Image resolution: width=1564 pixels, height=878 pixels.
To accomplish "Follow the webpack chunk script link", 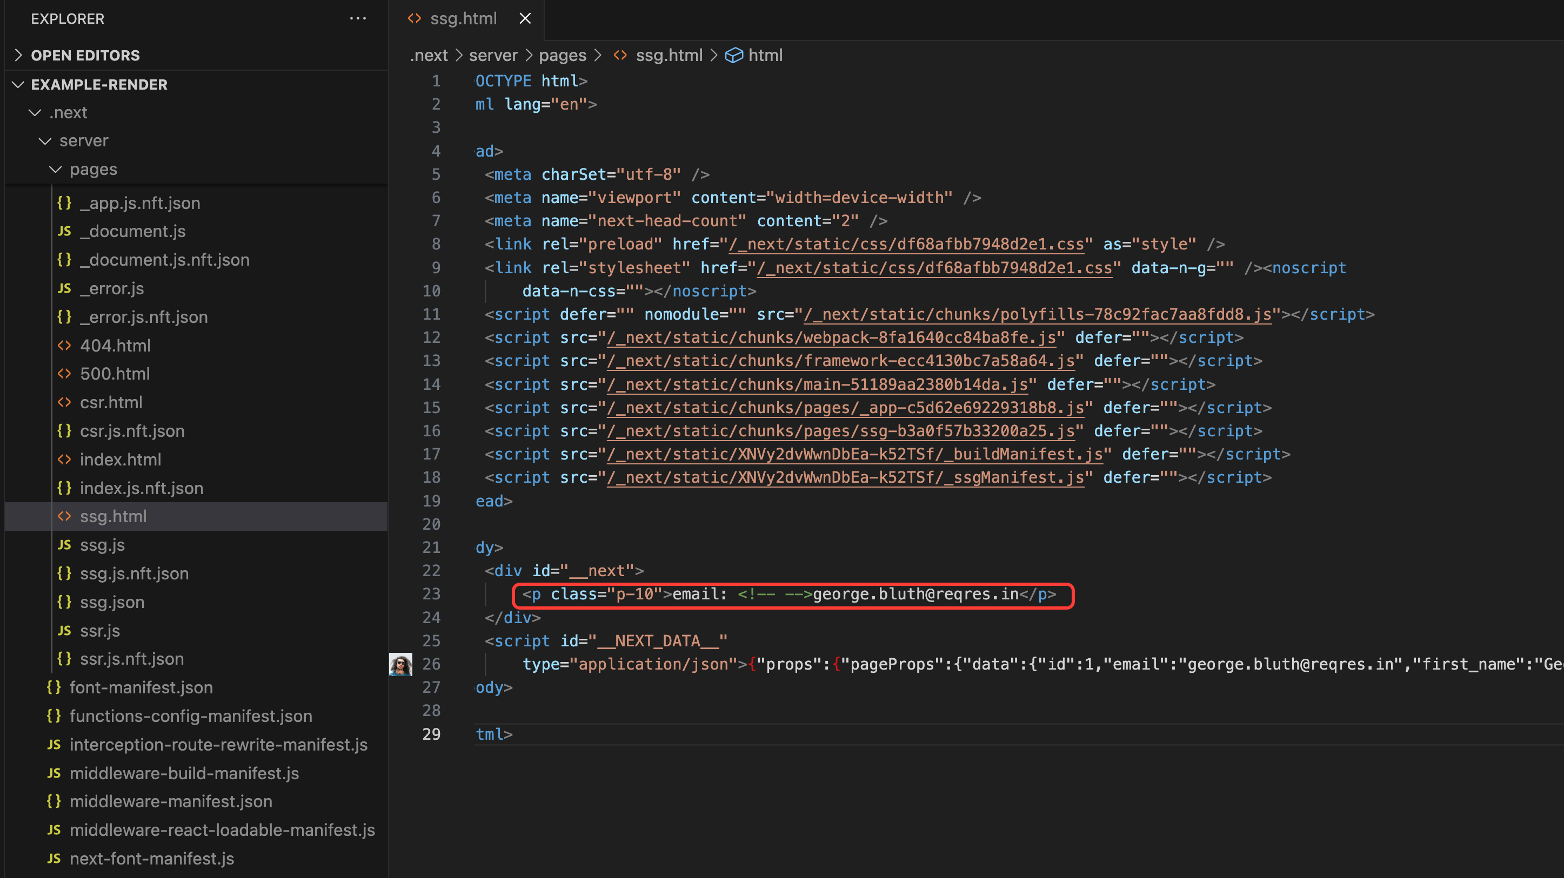I will point(831,337).
